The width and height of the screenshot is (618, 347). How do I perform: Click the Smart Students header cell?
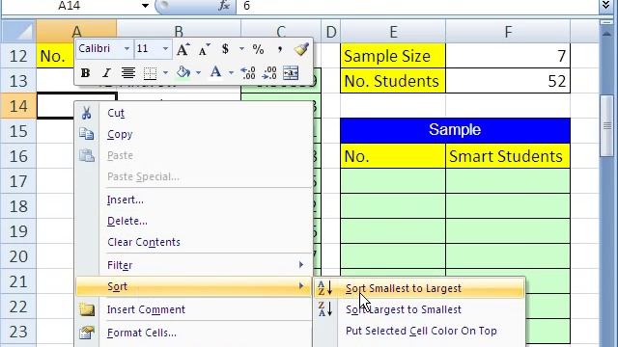click(x=508, y=156)
